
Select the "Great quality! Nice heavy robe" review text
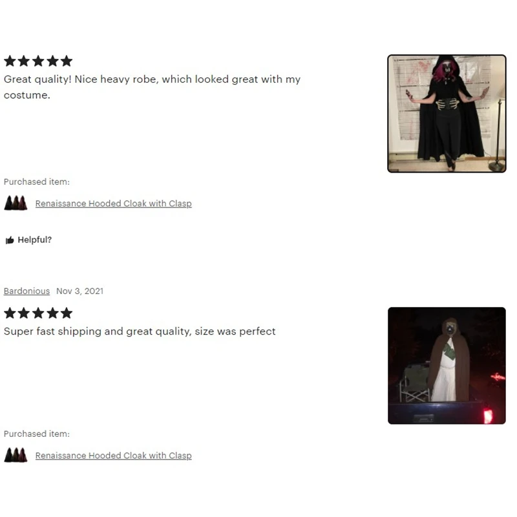tap(152, 87)
